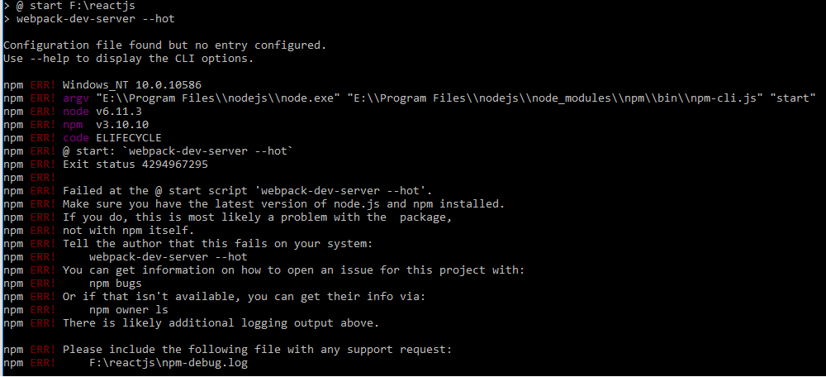Click the 'Use --help to display the CLI options.' line
826x377 pixels.
coord(128,58)
